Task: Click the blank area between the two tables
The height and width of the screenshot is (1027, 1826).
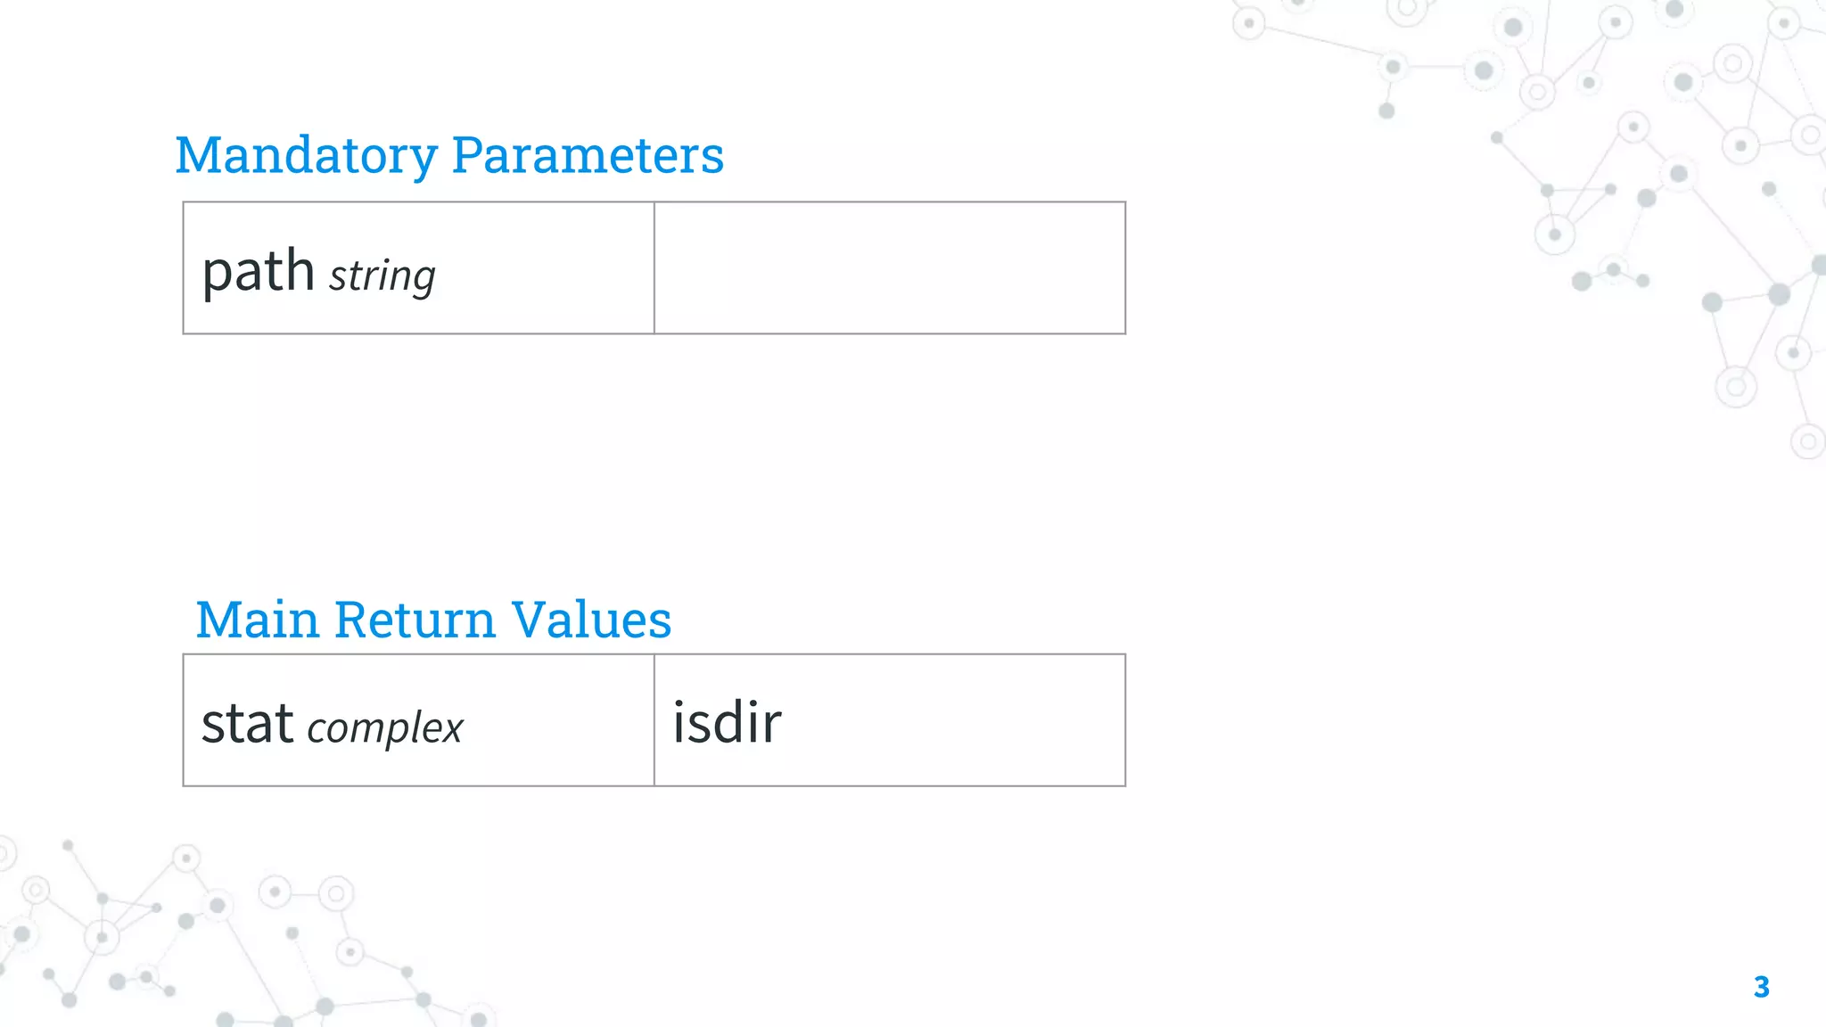Action: click(x=654, y=464)
